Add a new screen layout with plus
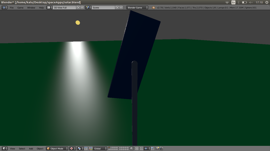The image size is (270, 151). (x=79, y=7)
